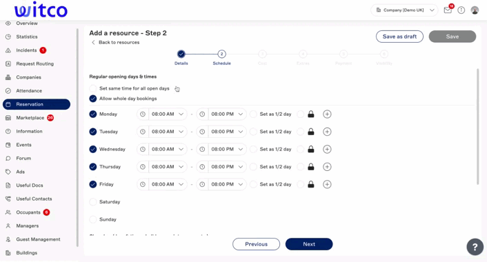Add a time slot for Friday
This screenshot has width=487, height=262.
(327, 184)
